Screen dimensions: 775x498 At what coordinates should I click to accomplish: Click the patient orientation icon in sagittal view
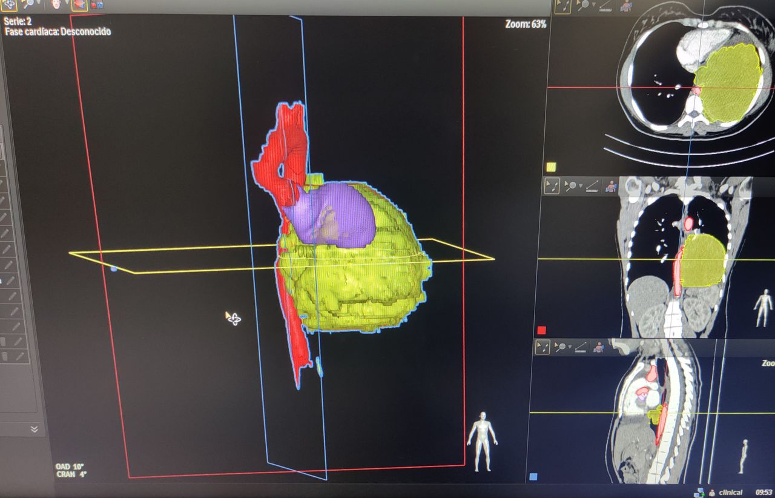(599, 347)
